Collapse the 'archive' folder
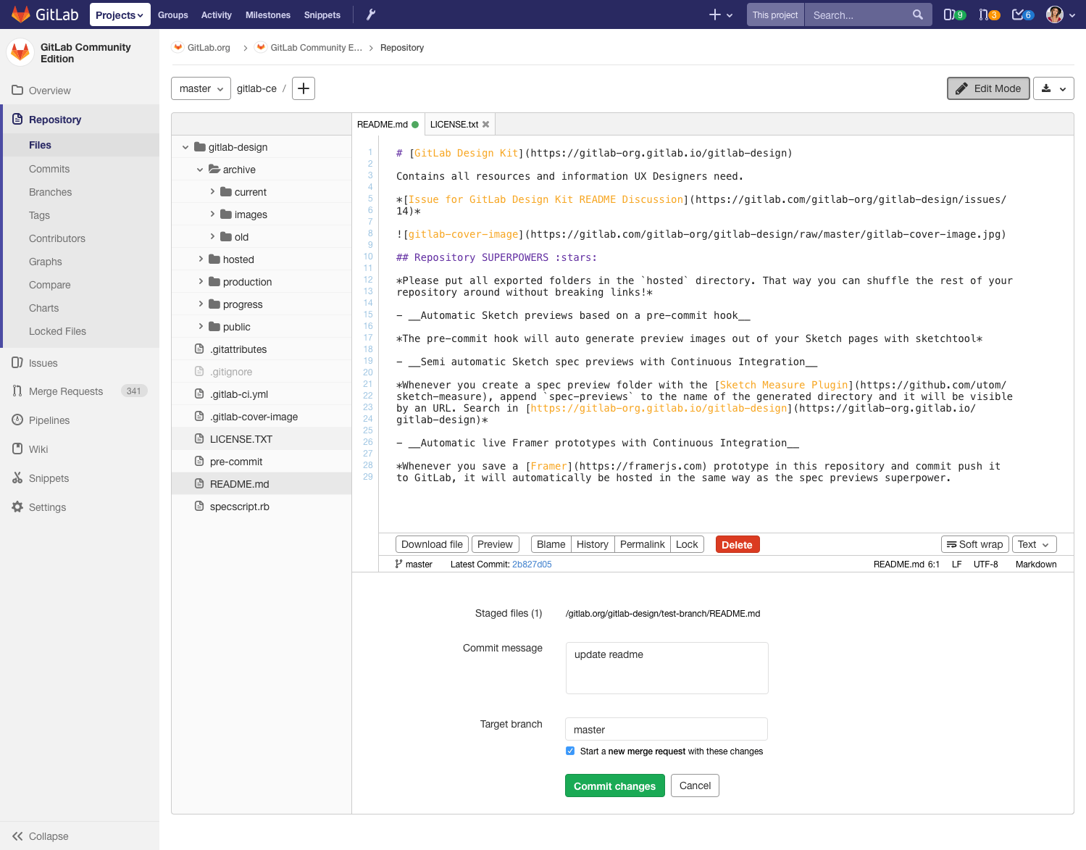1086x850 pixels. (200, 169)
